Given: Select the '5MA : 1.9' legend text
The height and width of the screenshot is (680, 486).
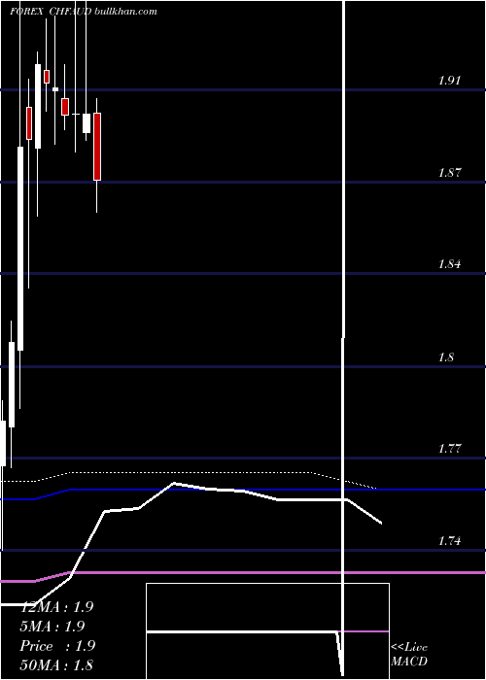Looking at the screenshot, I should pyautogui.click(x=52, y=627).
